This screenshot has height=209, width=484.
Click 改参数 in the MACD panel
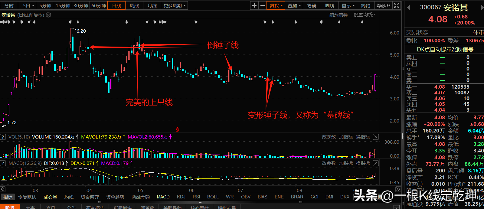point(329,163)
